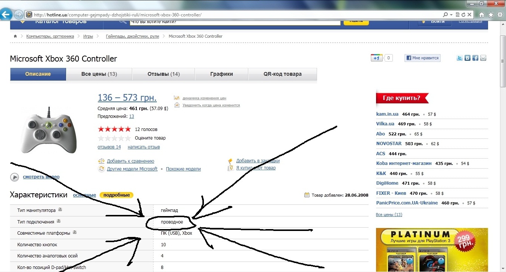The height and width of the screenshot is (272, 506).
Task: Switch to the Отзывы (14) tab
Action: pos(164,74)
